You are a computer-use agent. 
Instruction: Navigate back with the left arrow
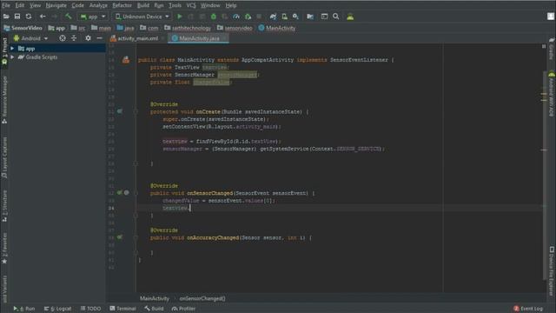[43, 17]
